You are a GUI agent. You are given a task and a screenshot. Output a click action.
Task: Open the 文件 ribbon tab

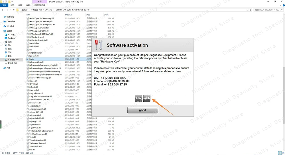[4, 5]
